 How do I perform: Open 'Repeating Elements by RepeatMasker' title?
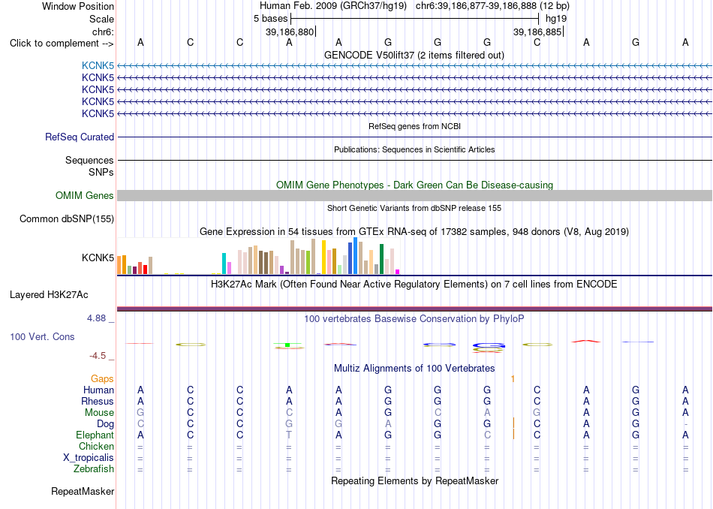[414, 480]
